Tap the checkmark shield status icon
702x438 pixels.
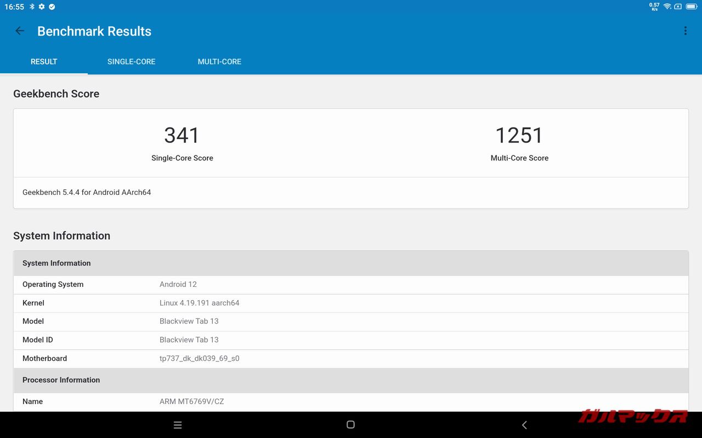[52, 7]
